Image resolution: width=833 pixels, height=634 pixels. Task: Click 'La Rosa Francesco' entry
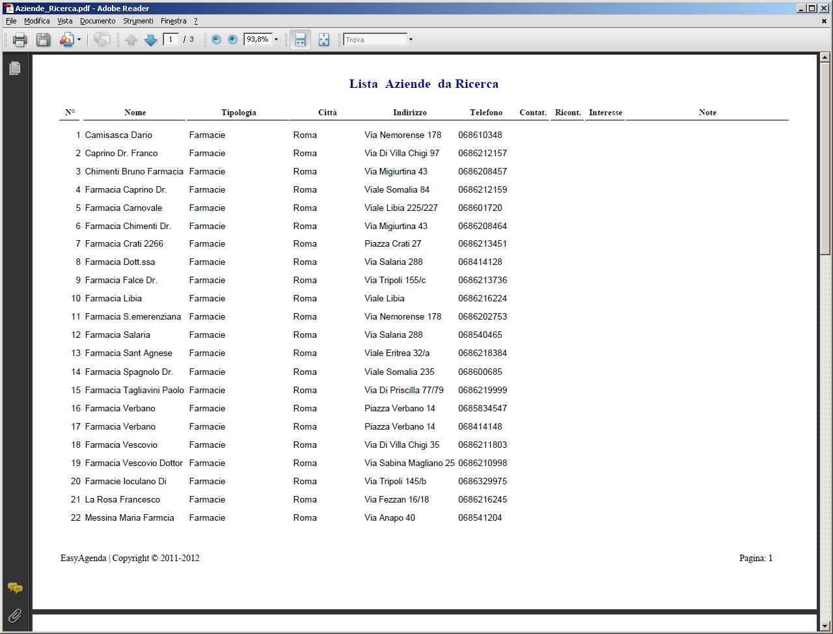pyautogui.click(x=122, y=500)
